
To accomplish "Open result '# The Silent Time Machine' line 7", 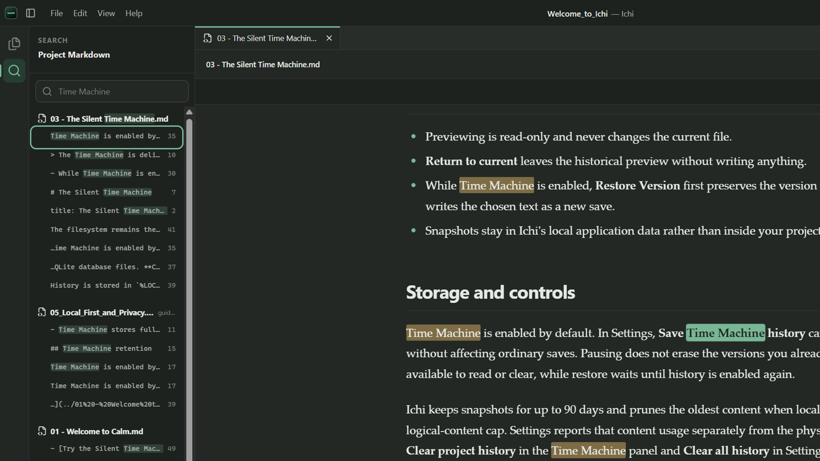I will [107, 192].
